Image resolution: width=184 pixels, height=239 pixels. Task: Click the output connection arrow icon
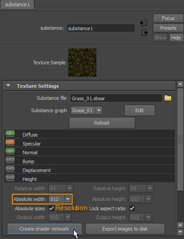145,33
